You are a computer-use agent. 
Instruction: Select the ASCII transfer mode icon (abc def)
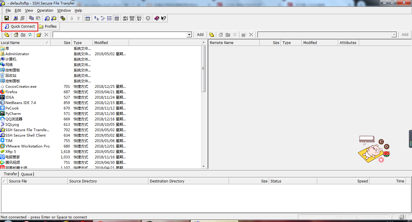click(125, 18)
